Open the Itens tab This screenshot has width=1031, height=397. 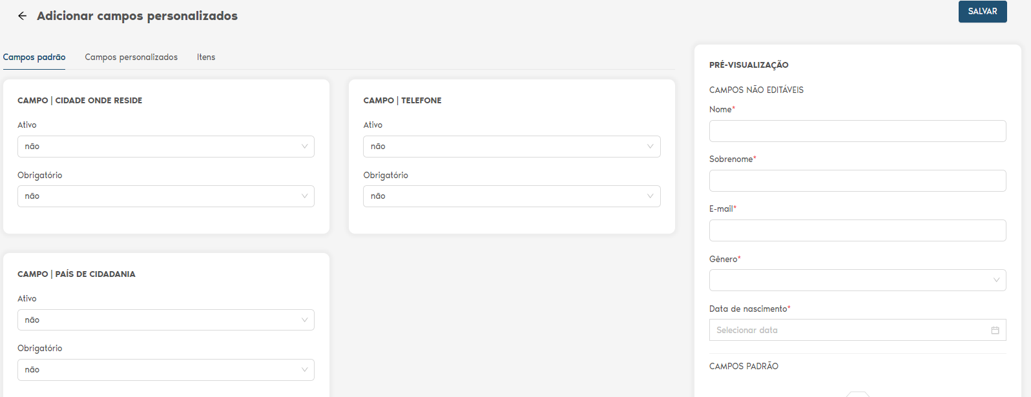[206, 57]
